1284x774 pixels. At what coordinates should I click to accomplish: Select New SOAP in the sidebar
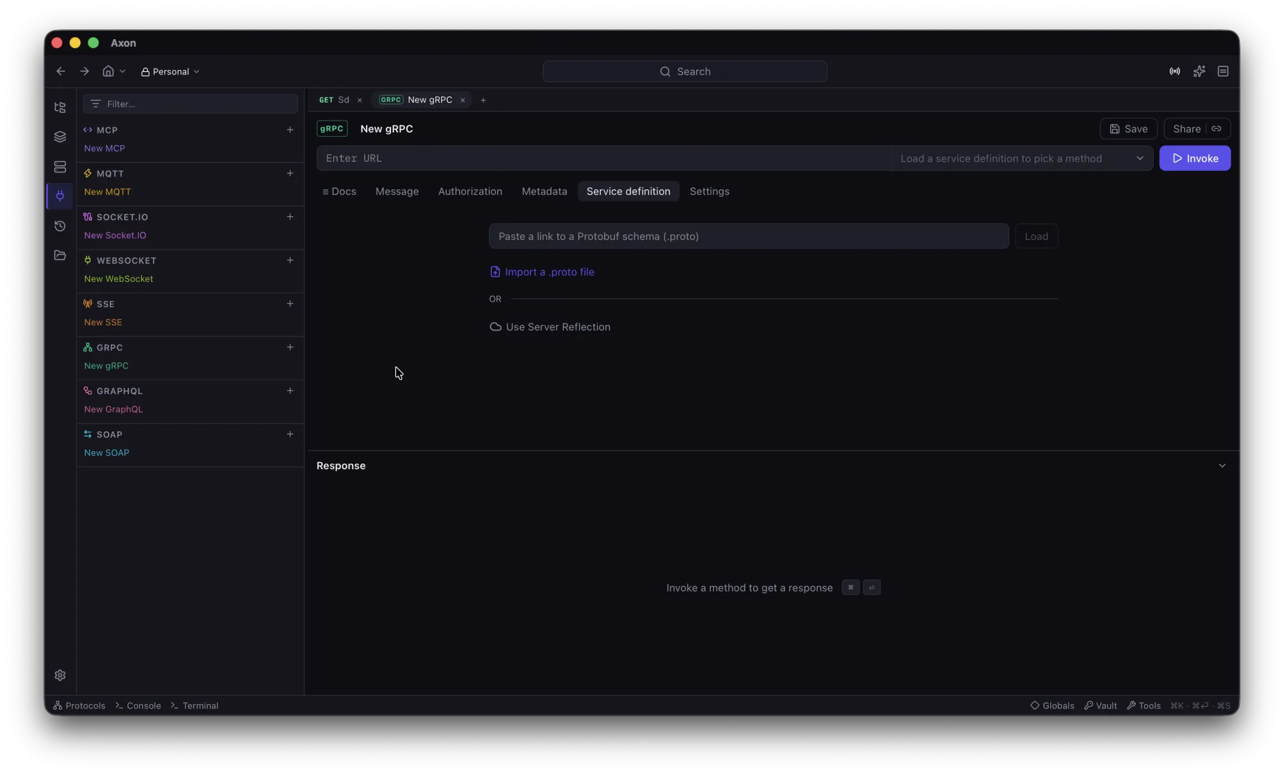[x=107, y=452]
